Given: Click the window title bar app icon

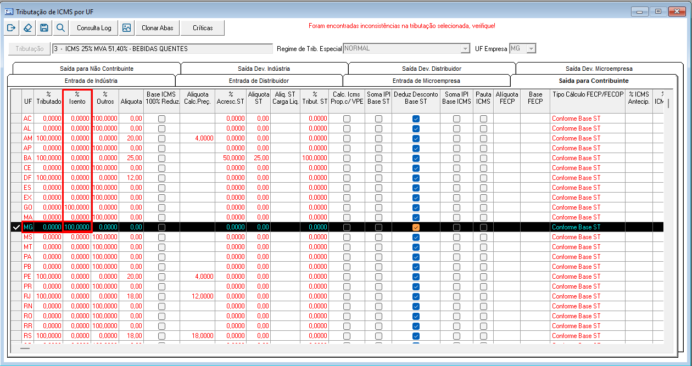Looking at the screenshot, I should point(8,11).
